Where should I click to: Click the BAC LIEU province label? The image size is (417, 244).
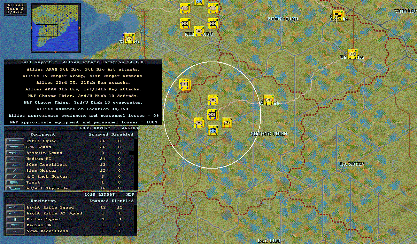(x=269, y=241)
